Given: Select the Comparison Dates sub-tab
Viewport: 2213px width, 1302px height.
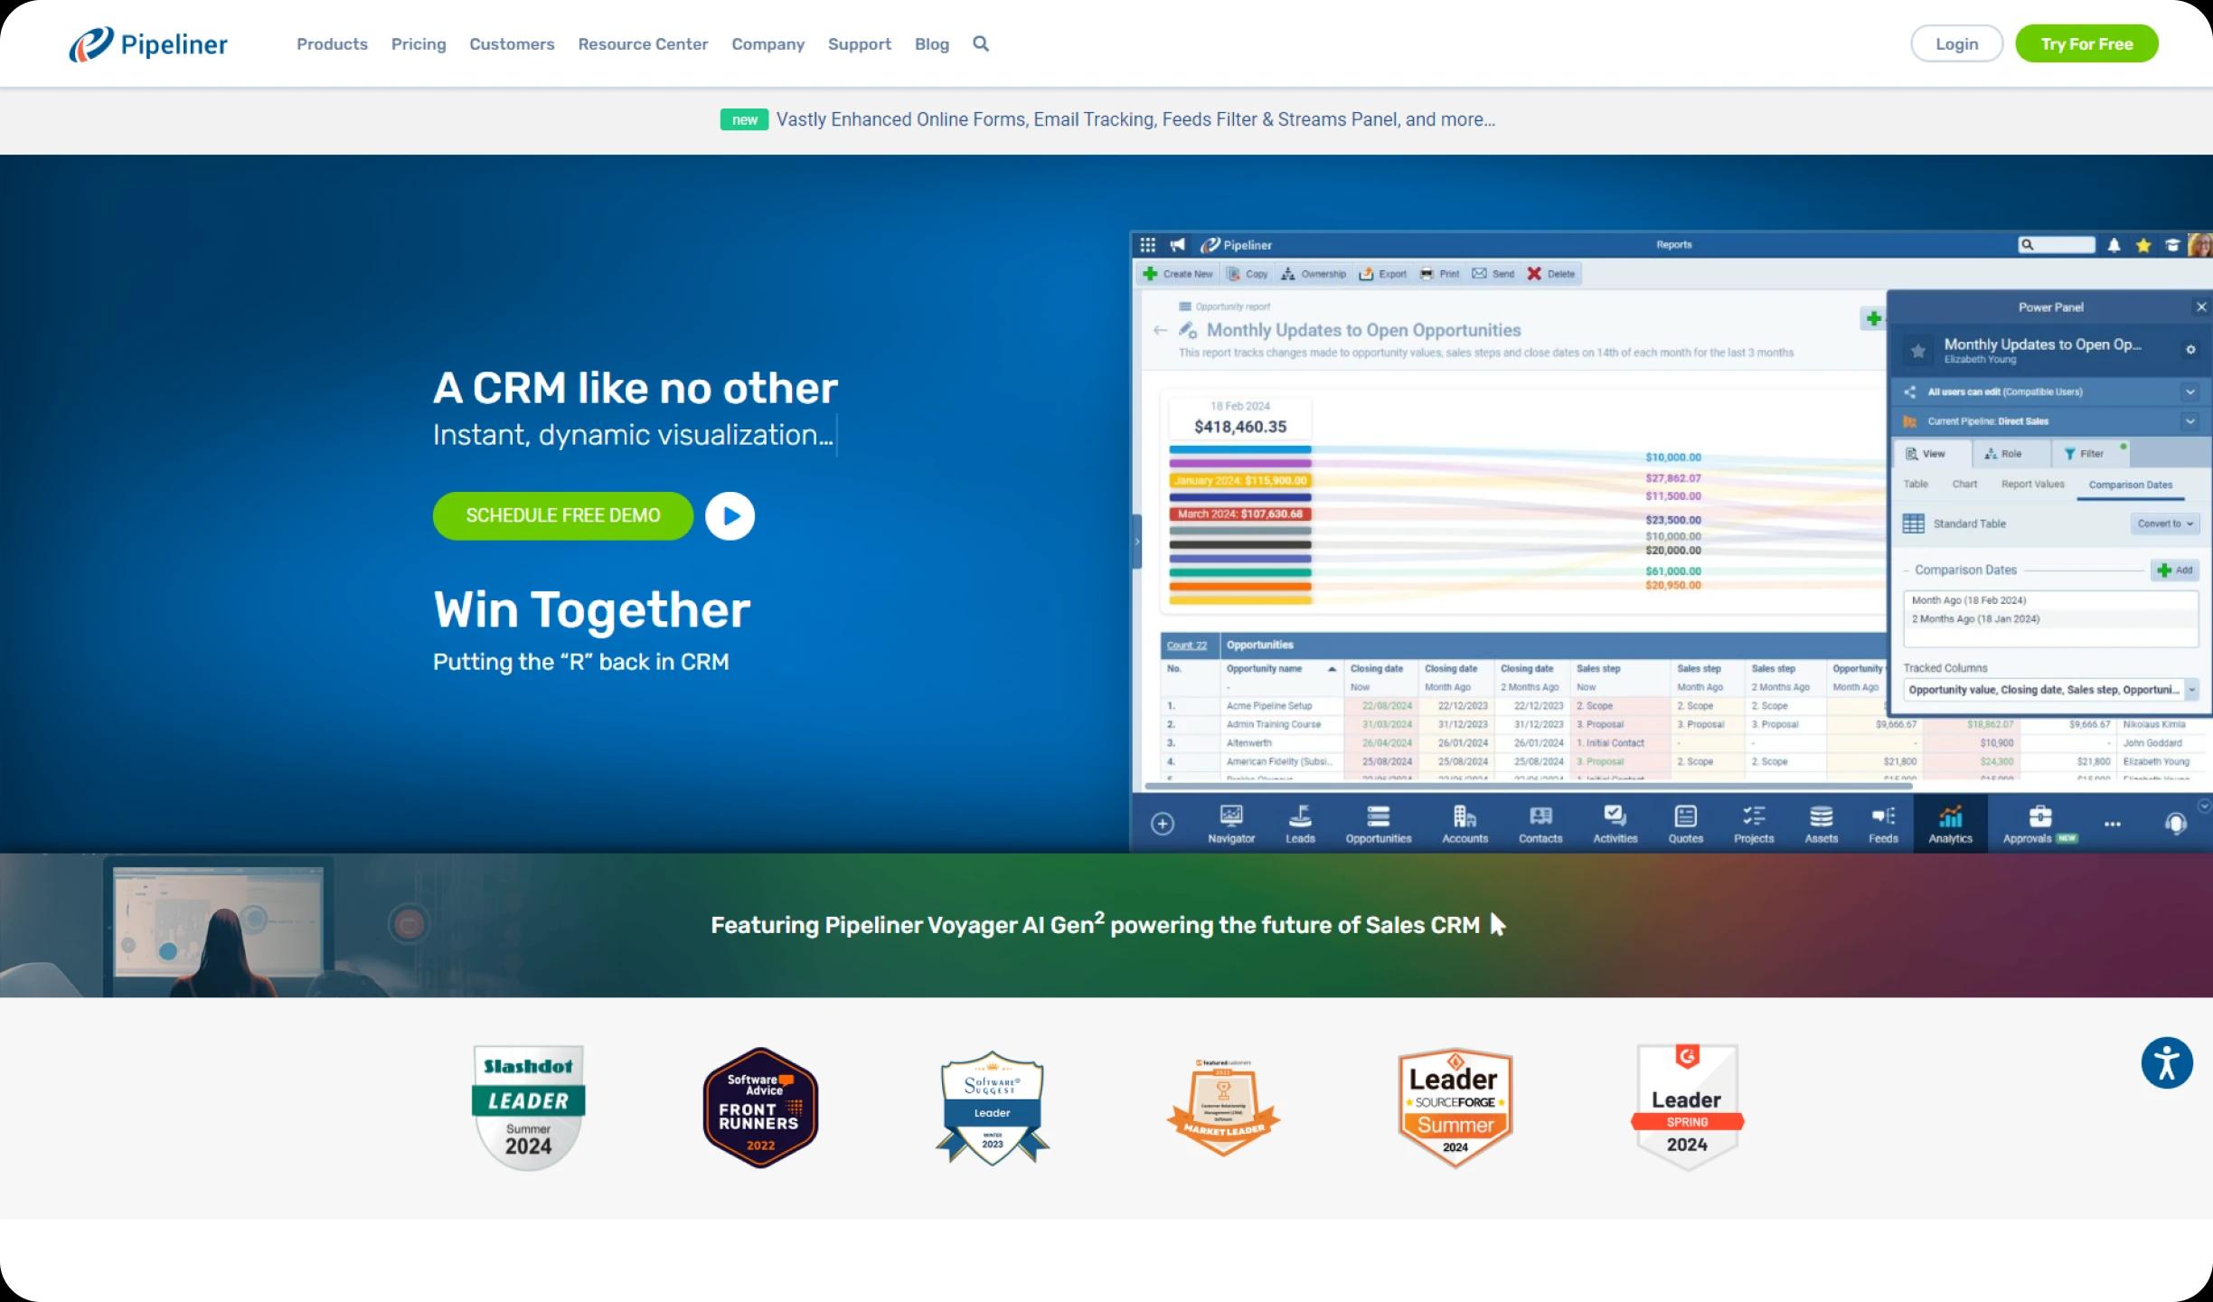Looking at the screenshot, I should (2131, 486).
